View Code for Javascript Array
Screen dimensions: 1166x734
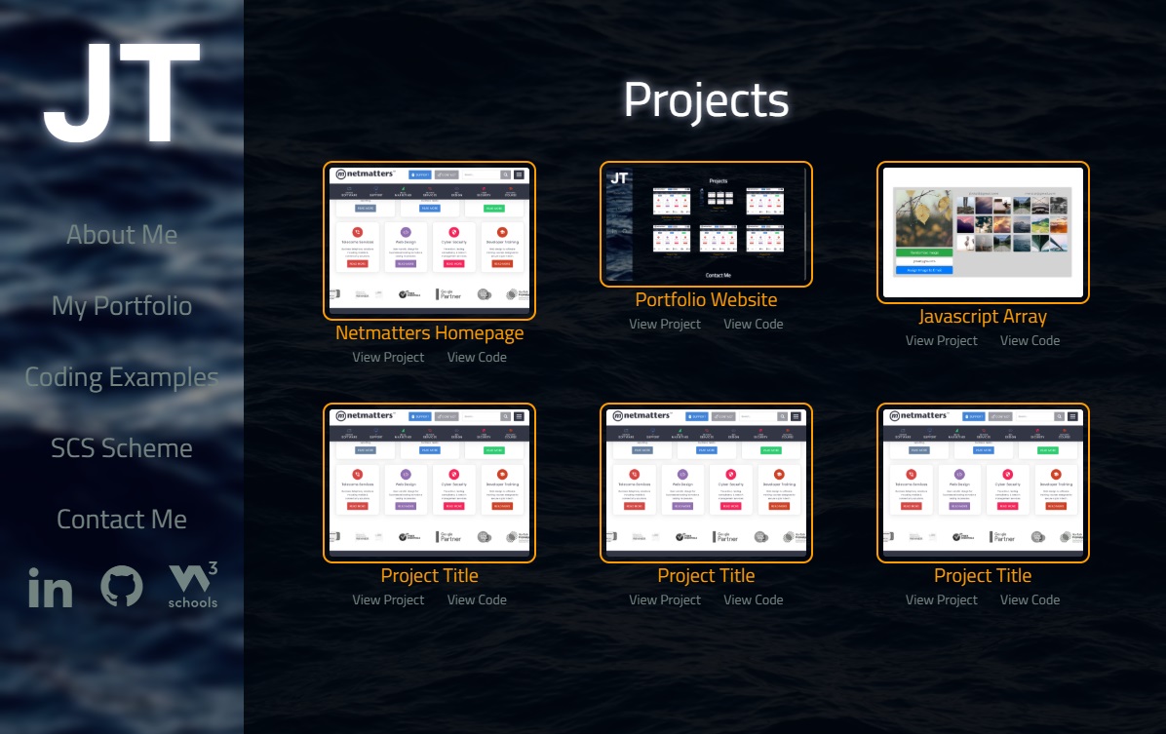[1030, 340]
